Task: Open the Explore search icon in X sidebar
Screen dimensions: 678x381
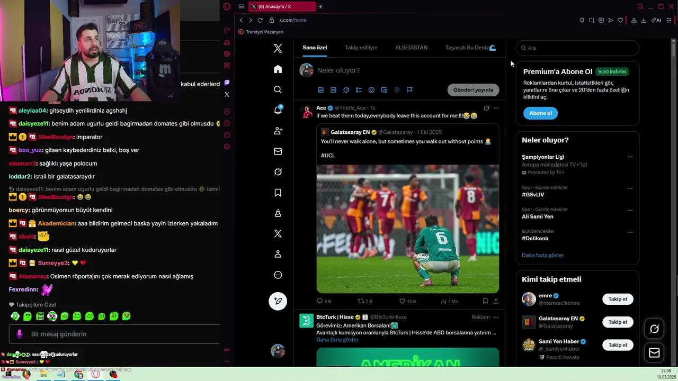Action: (278, 90)
